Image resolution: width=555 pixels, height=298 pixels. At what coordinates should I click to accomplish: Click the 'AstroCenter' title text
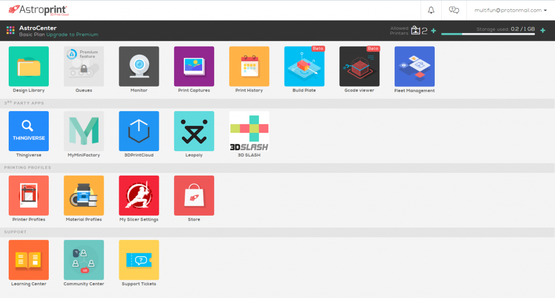38,28
